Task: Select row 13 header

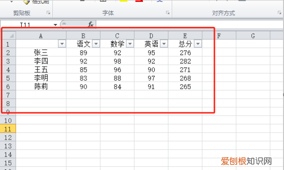Action: (8, 146)
